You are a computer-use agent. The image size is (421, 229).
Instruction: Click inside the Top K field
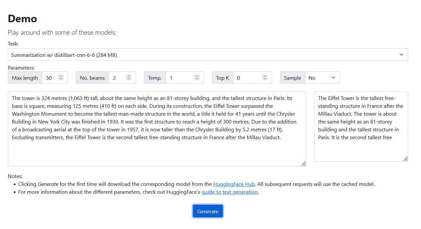[x=252, y=77]
